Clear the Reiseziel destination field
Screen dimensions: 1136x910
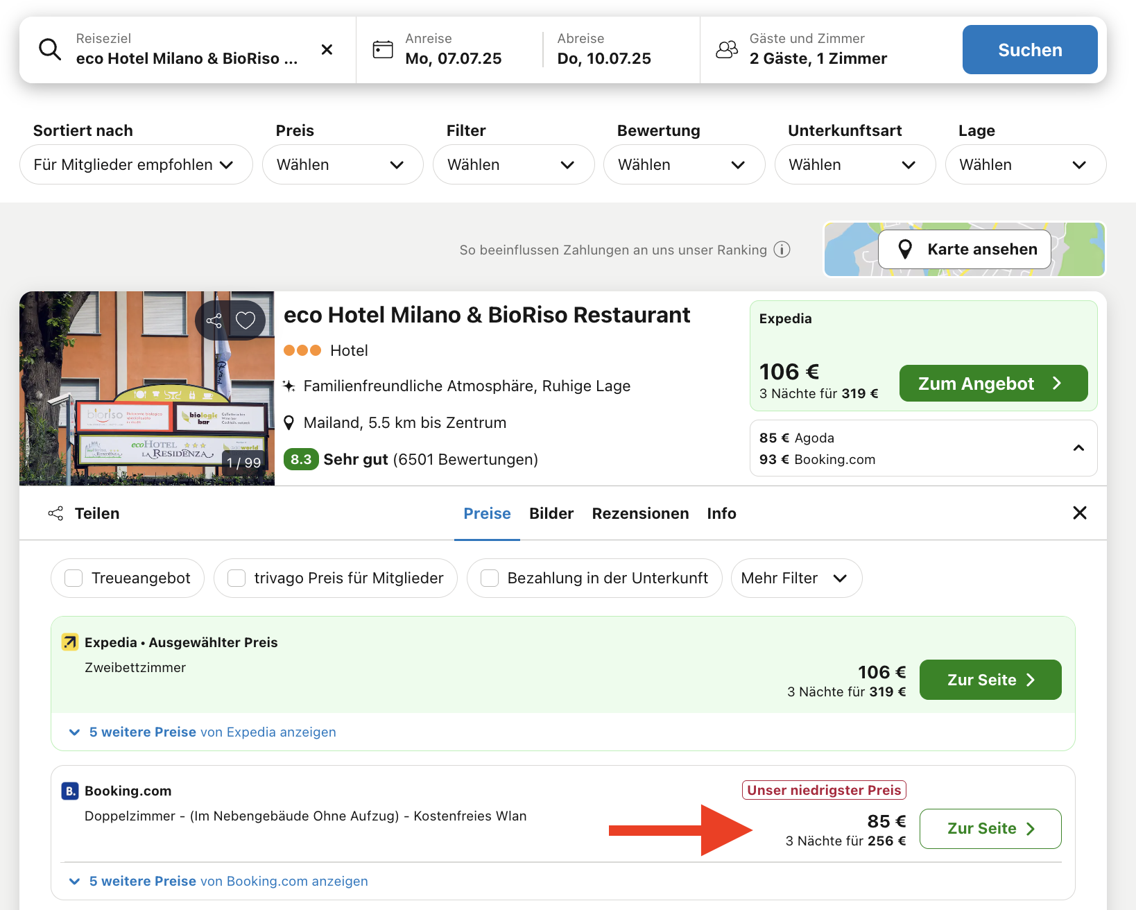[327, 50]
